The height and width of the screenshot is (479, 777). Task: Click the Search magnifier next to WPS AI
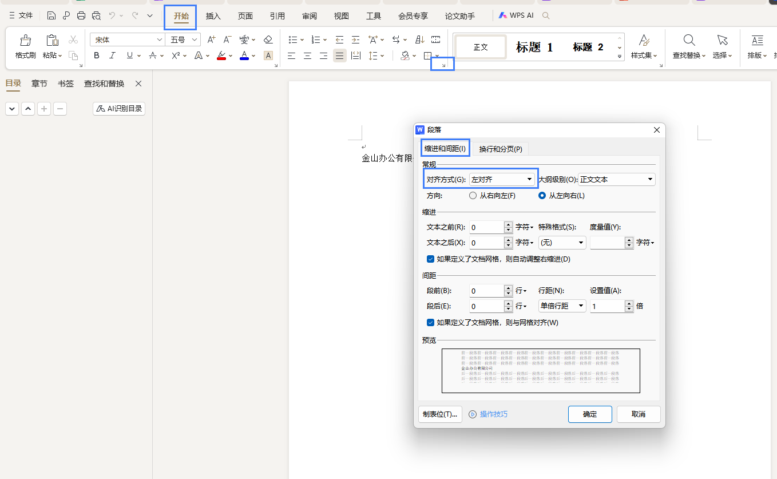[x=546, y=15]
